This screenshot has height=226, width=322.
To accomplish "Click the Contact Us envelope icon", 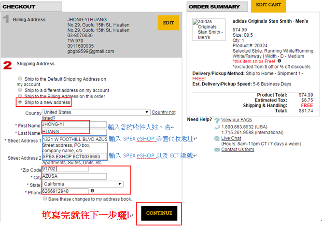I will (x=217, y=150).
